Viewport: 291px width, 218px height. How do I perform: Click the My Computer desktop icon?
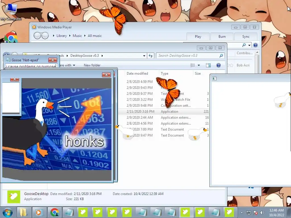coord(11,11)
